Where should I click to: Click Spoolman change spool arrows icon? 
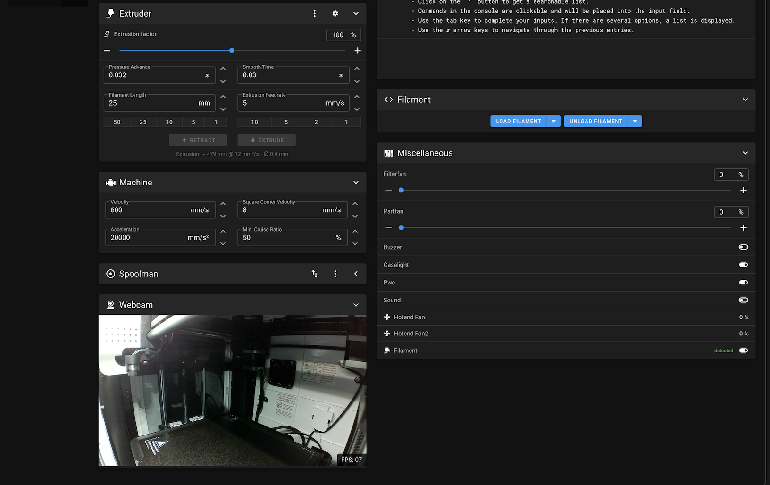coord(315,274)
